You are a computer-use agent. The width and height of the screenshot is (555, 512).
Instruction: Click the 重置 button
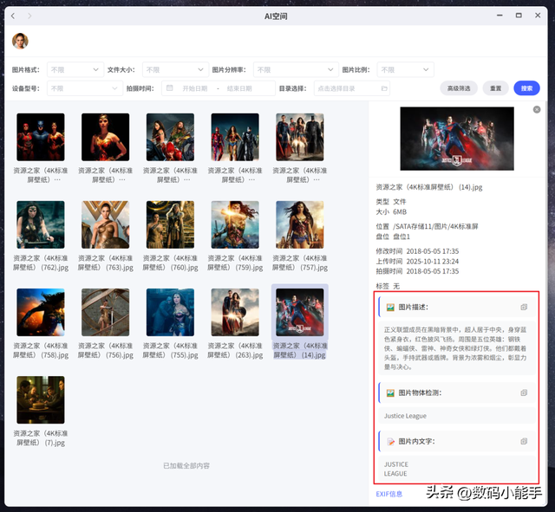(495, 88)
